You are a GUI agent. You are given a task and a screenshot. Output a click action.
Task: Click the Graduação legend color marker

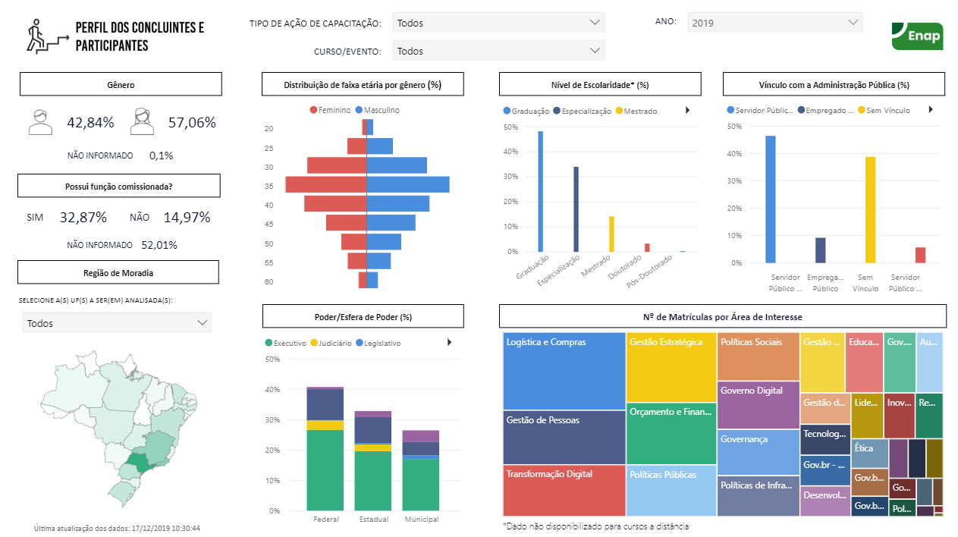507,111
